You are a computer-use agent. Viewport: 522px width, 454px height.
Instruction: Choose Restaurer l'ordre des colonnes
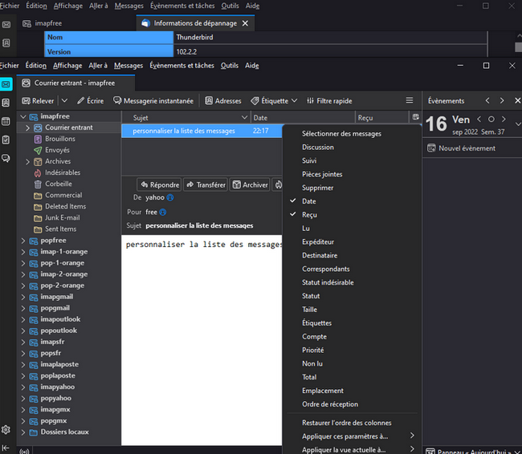(x=346, y=423)
